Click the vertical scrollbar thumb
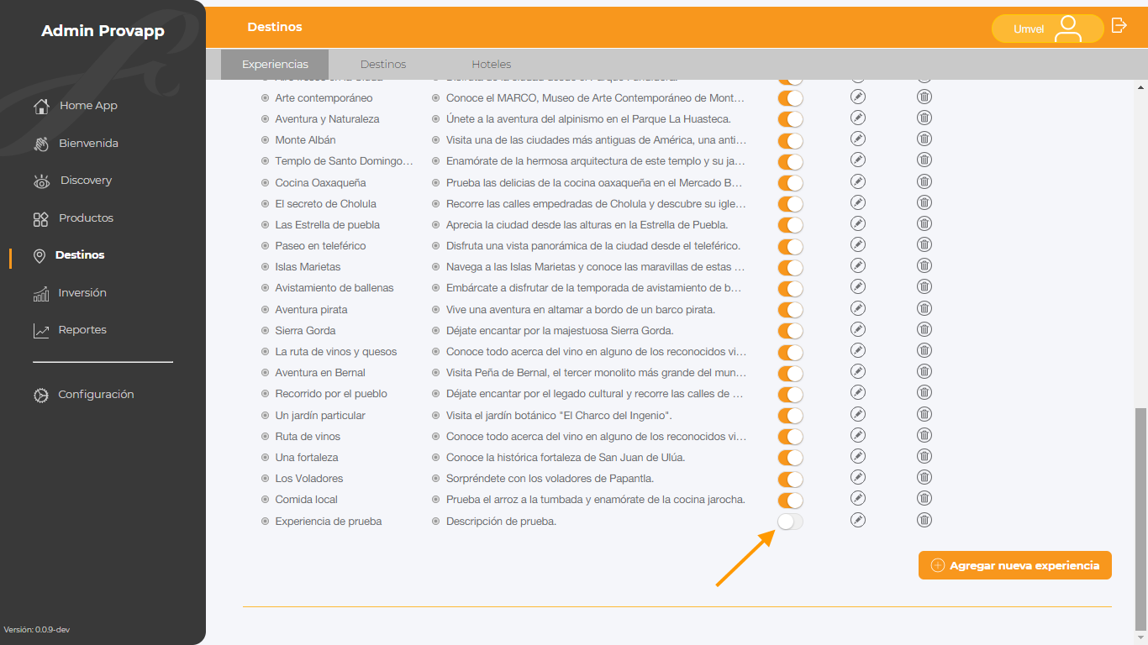Image resolution: width=1148 pixels, height=645 pixels. point(1140,518)
